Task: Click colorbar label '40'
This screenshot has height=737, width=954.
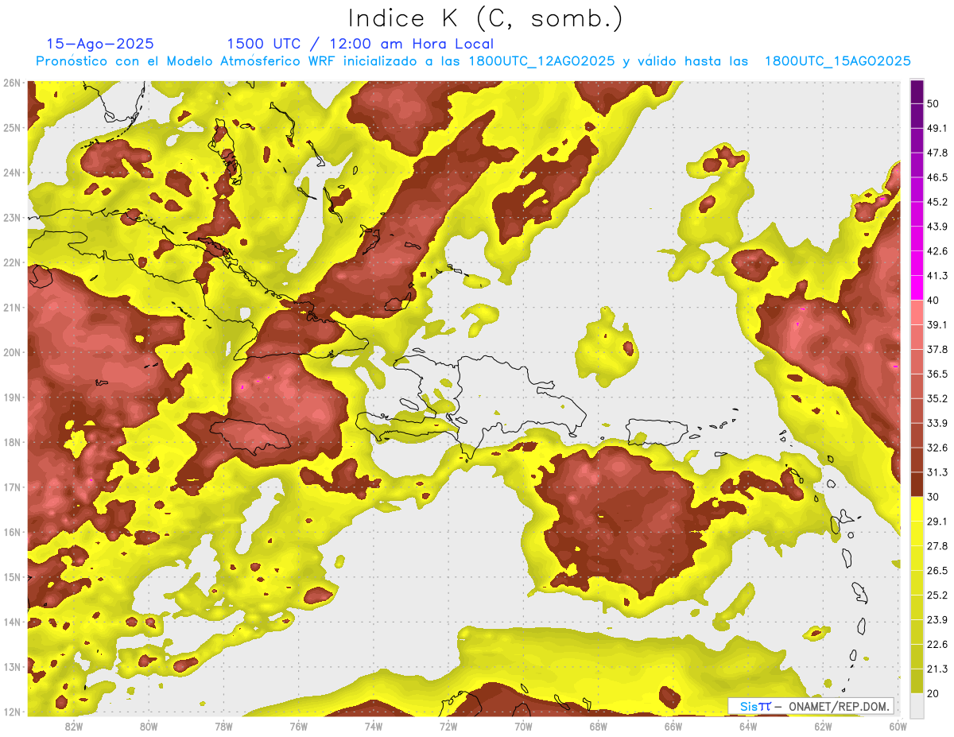Action: (933, 300)
